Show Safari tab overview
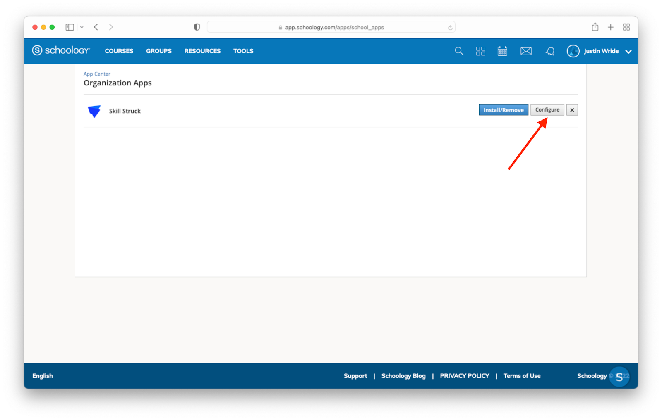 [626, 27]
